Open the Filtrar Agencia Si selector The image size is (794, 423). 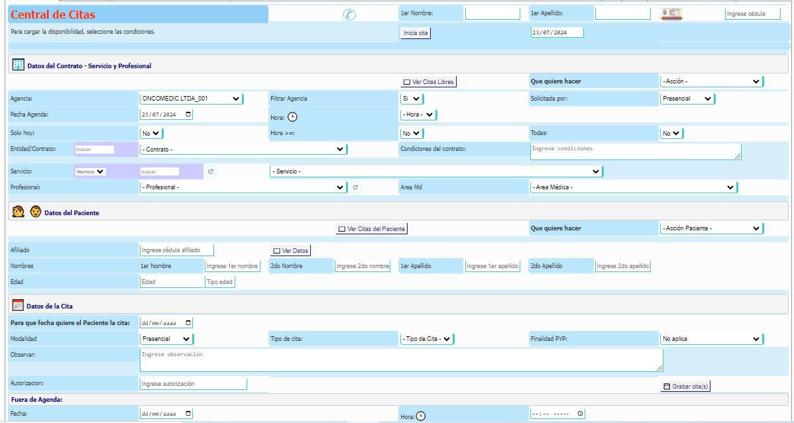412,99
